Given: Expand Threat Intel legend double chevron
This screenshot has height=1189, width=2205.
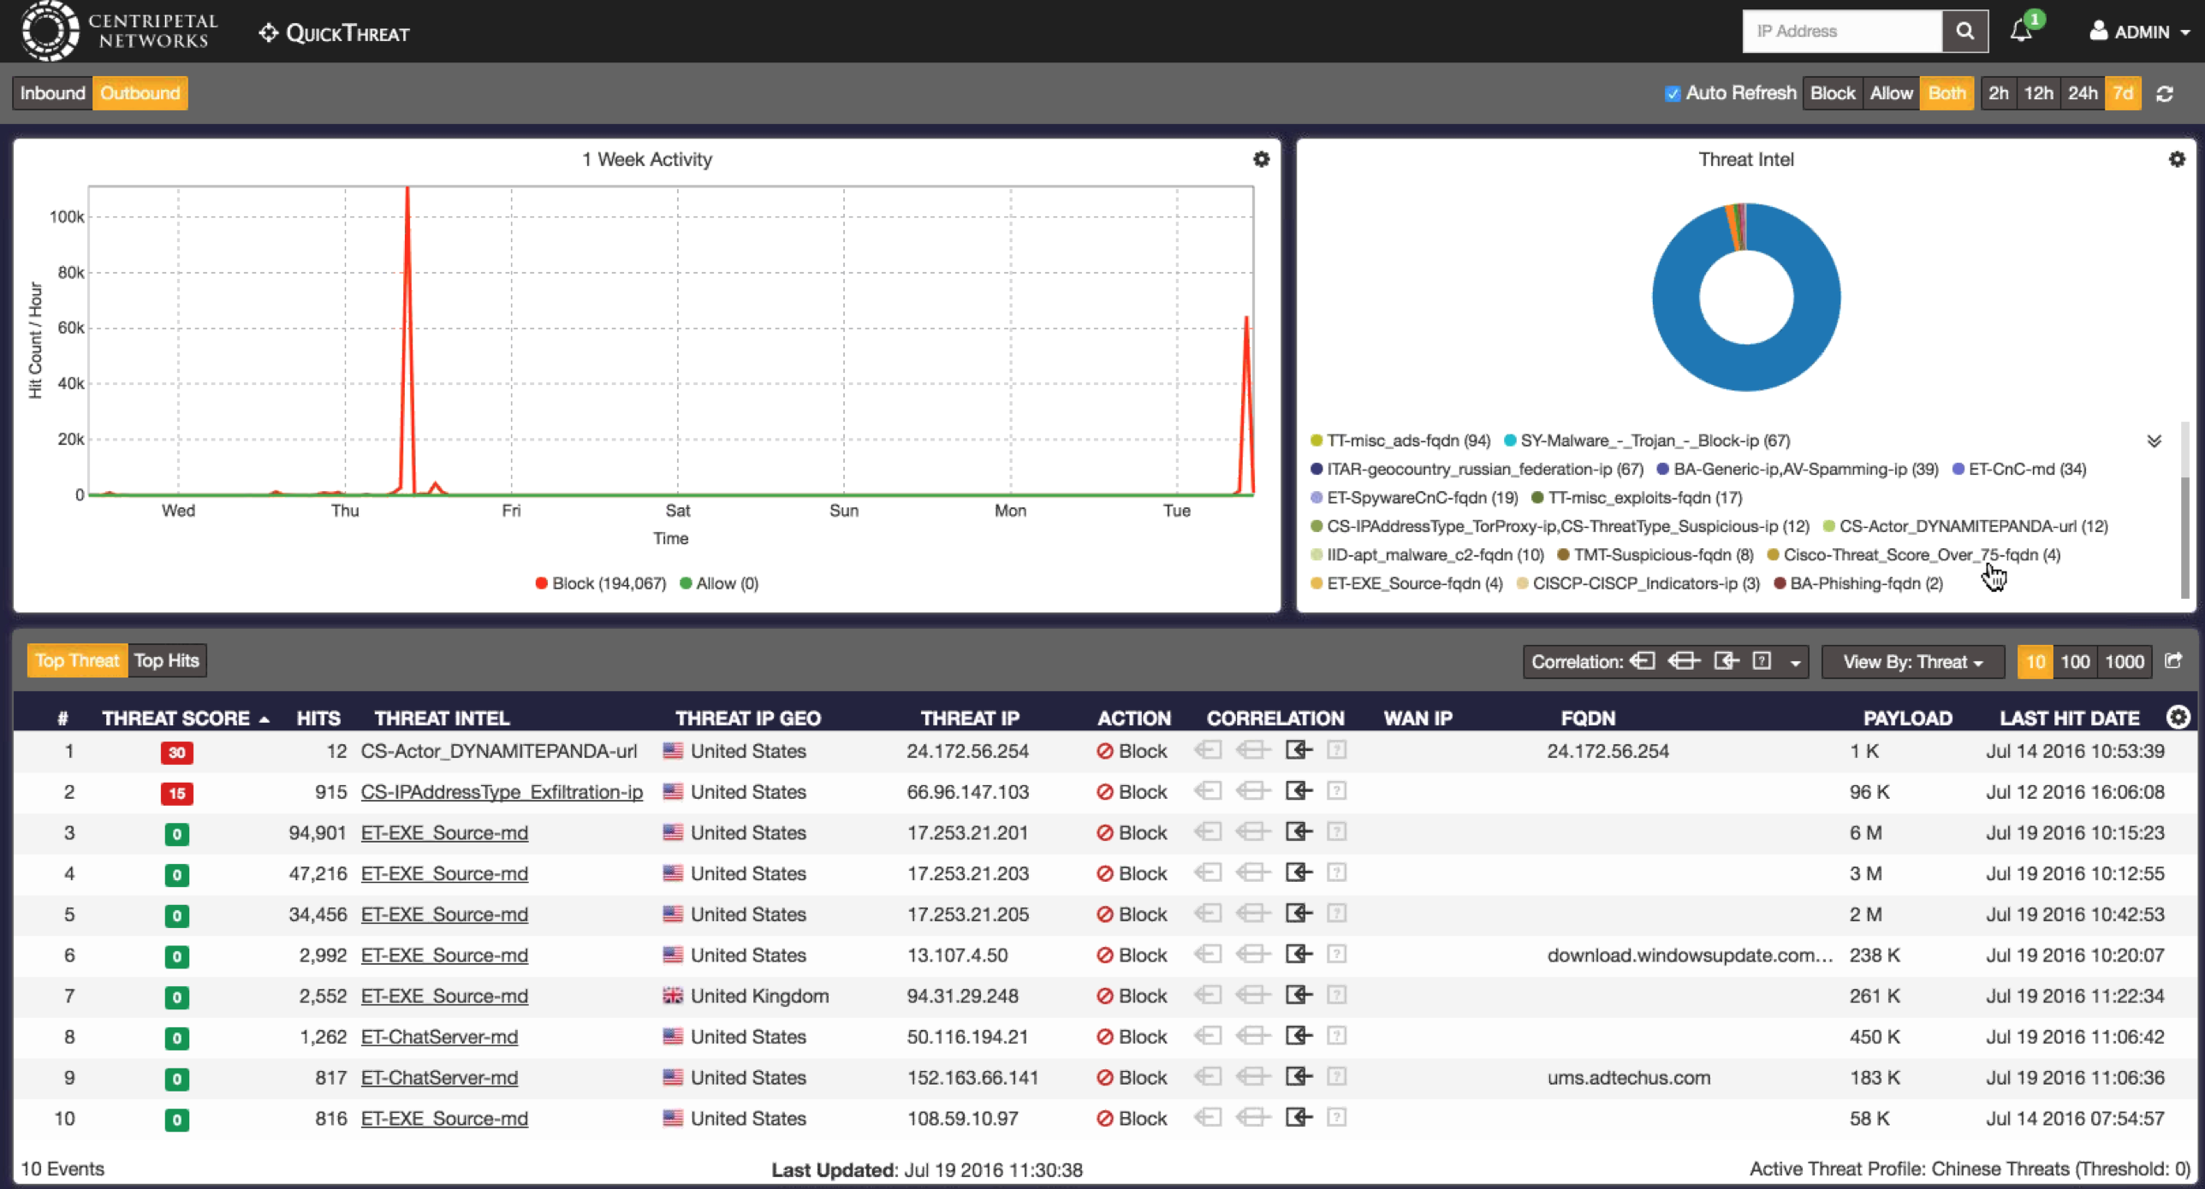Looking at the screenshot, I should pos(2154,441).
